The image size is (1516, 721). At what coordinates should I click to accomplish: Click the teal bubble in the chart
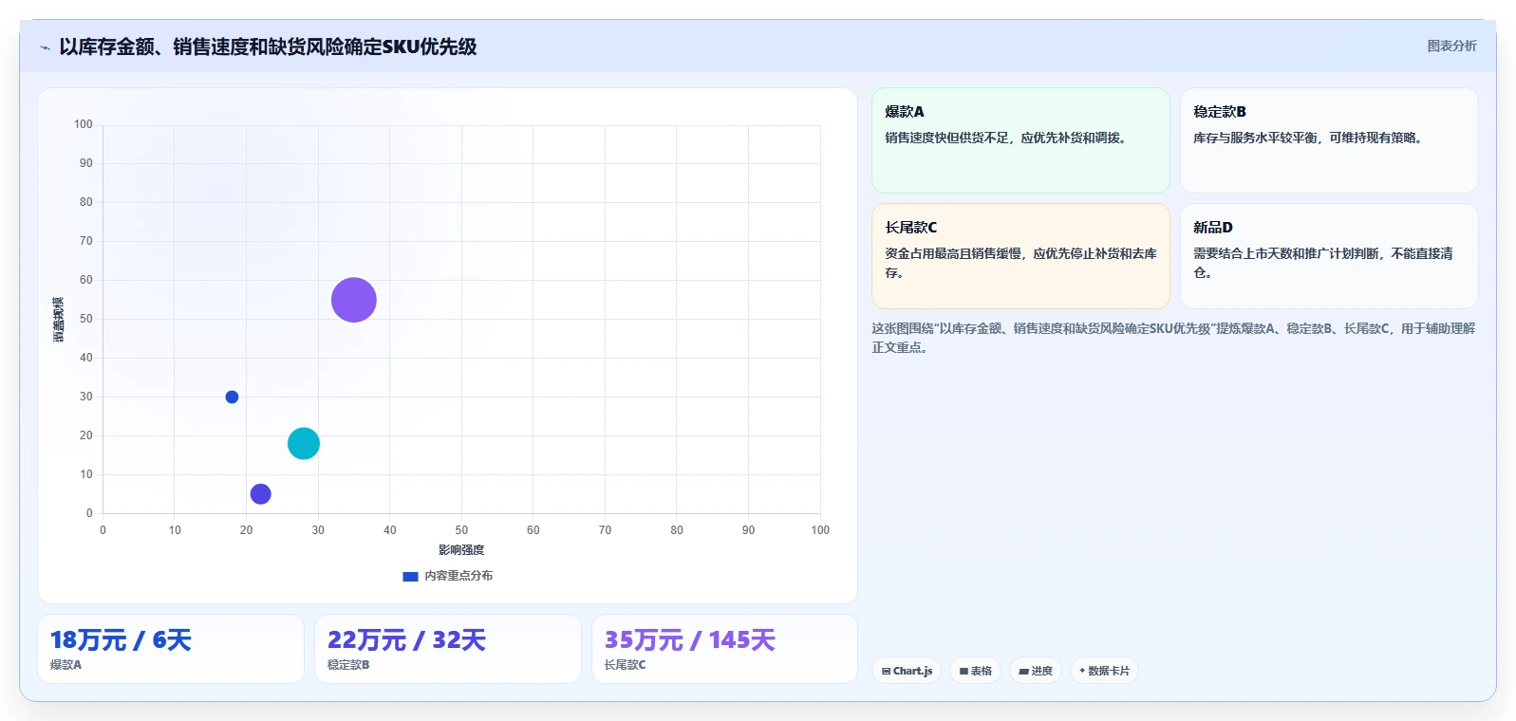304,443
